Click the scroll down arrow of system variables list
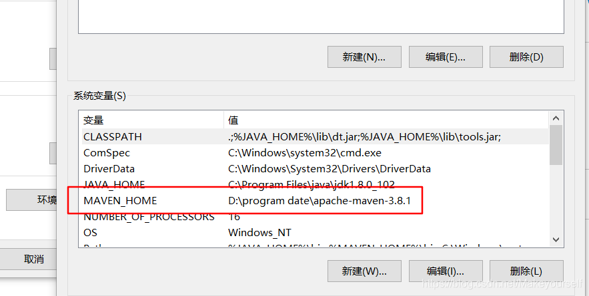589x296 pixels. tap(556, 239)
